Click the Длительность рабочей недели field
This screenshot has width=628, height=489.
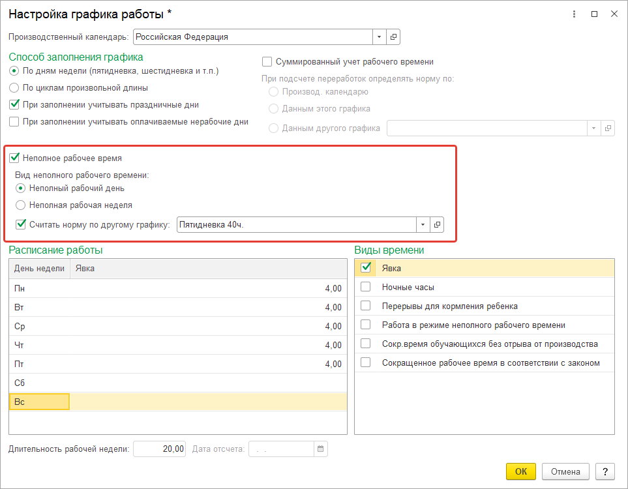point(160,449)
